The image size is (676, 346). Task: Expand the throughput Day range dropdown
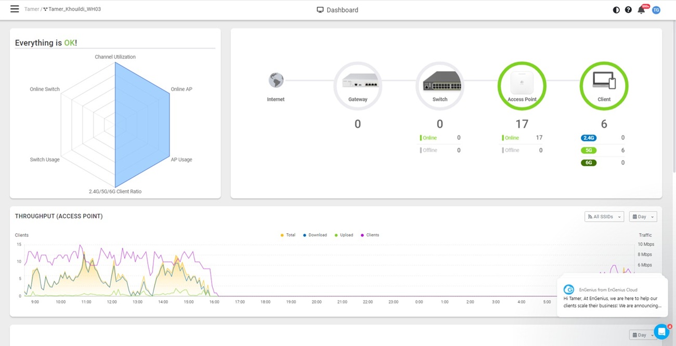643,217
